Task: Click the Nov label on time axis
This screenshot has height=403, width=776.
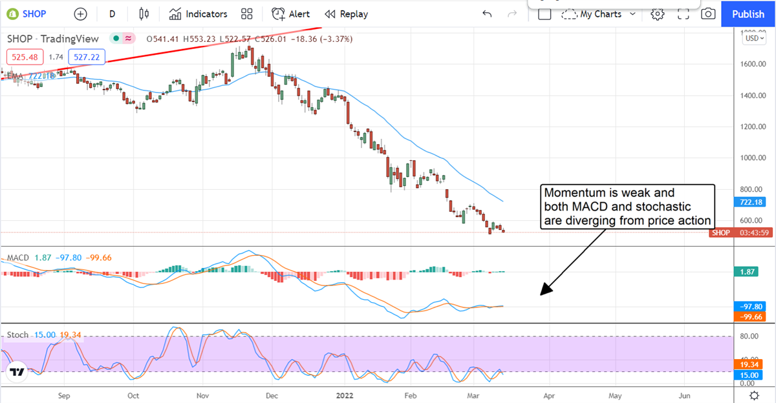Action: click(x=202, y=395)
